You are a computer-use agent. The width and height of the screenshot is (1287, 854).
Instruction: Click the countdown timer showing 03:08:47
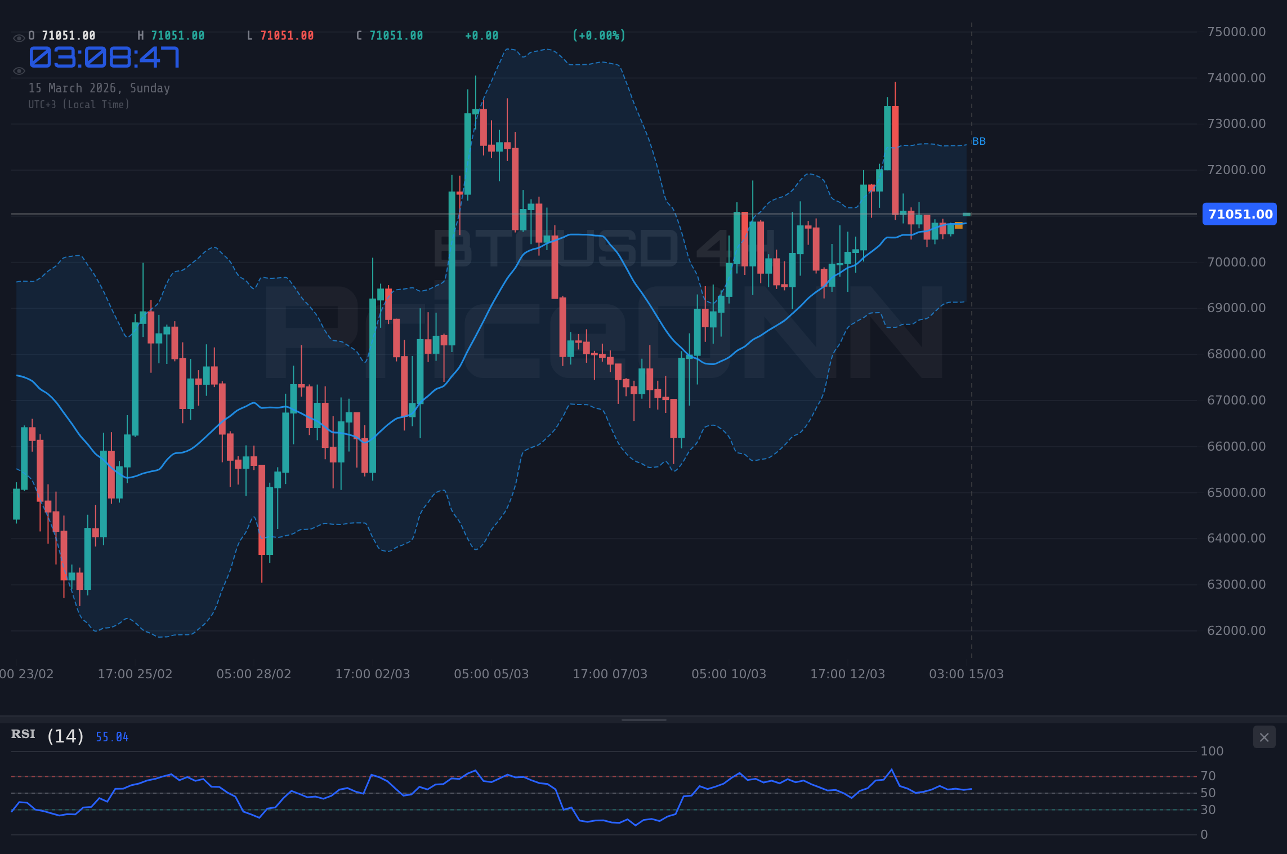tap(104, 58)
